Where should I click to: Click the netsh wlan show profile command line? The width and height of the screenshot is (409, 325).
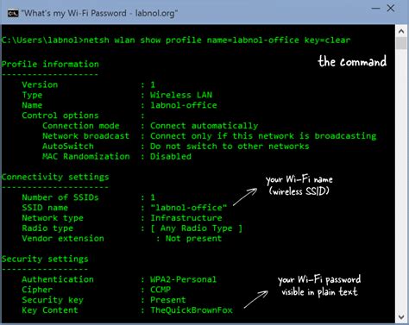(x=176, y=40)
